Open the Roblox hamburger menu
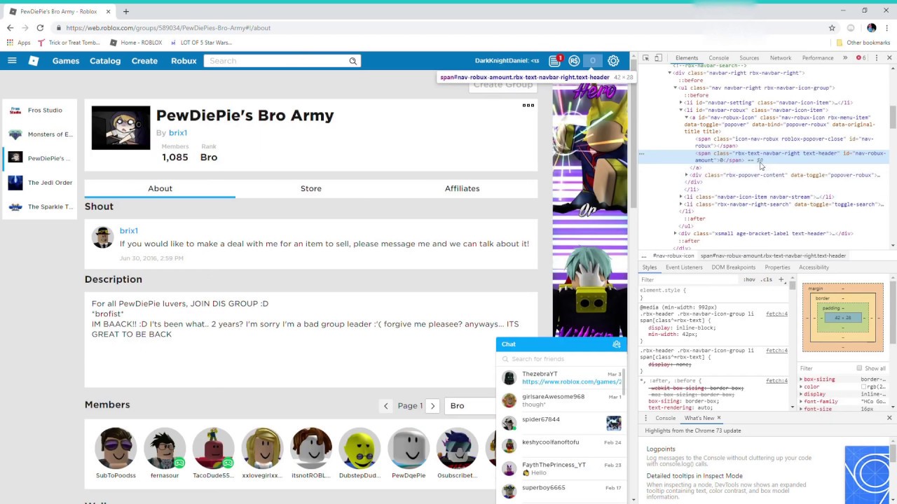 pyautogui.click(x=12, y=61)
